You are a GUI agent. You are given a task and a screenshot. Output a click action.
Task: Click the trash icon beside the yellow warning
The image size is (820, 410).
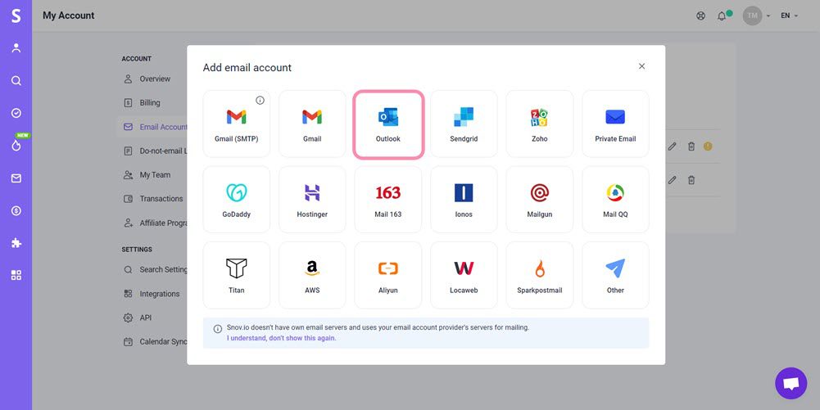tap(691, 146)
